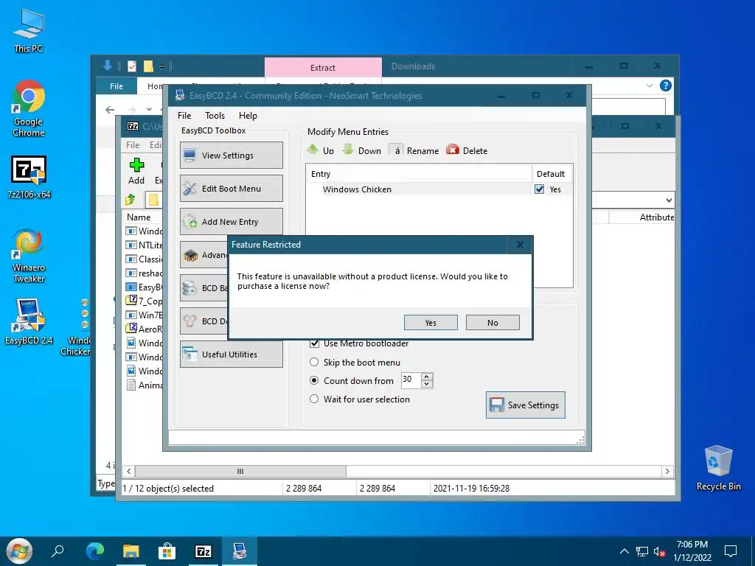
Task: Open EasyBCD 2.4 desktop shortcut
Action: tap(29, 321)
